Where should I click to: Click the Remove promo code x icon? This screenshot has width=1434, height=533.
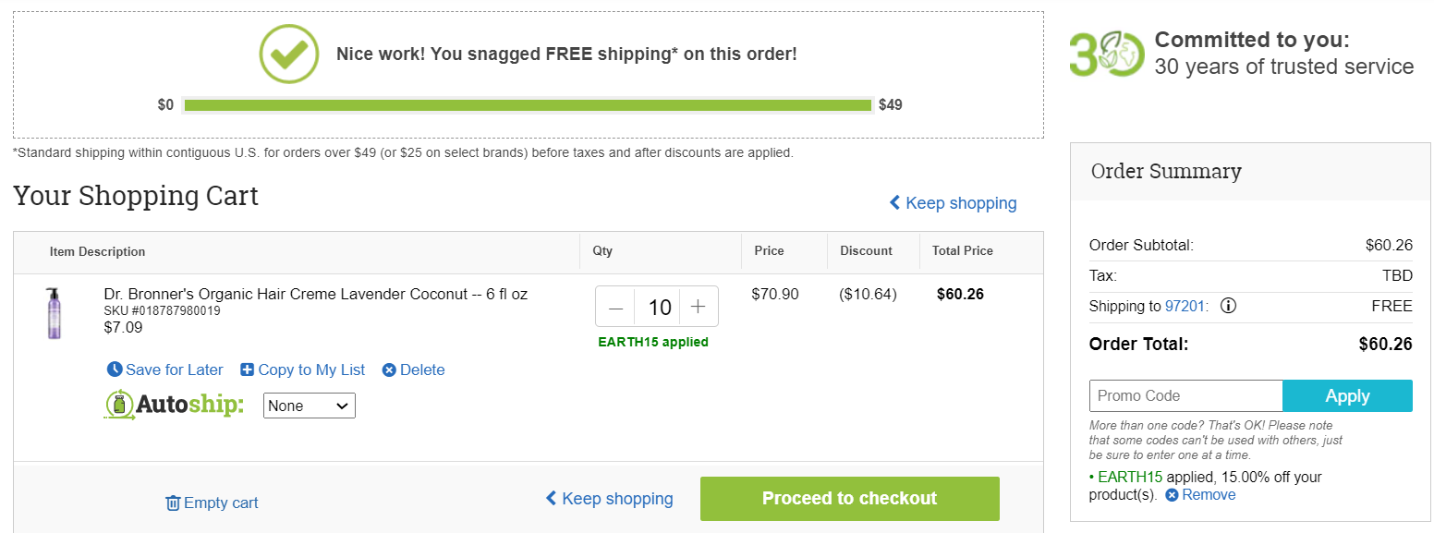click(1172, 495)
